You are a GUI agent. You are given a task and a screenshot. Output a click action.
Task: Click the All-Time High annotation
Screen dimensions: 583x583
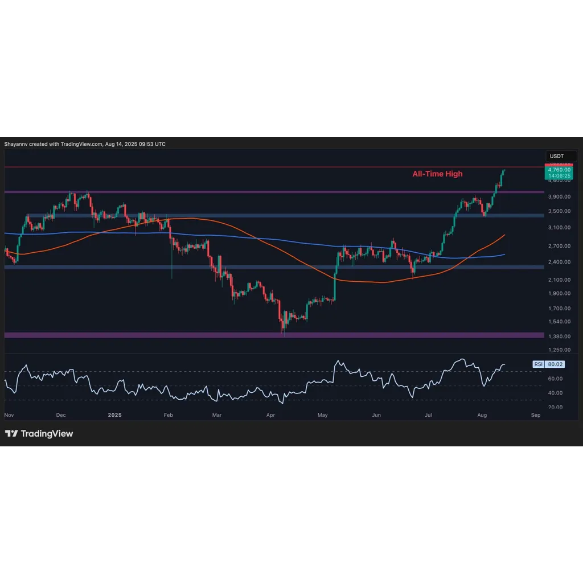(x=437, y=174)
